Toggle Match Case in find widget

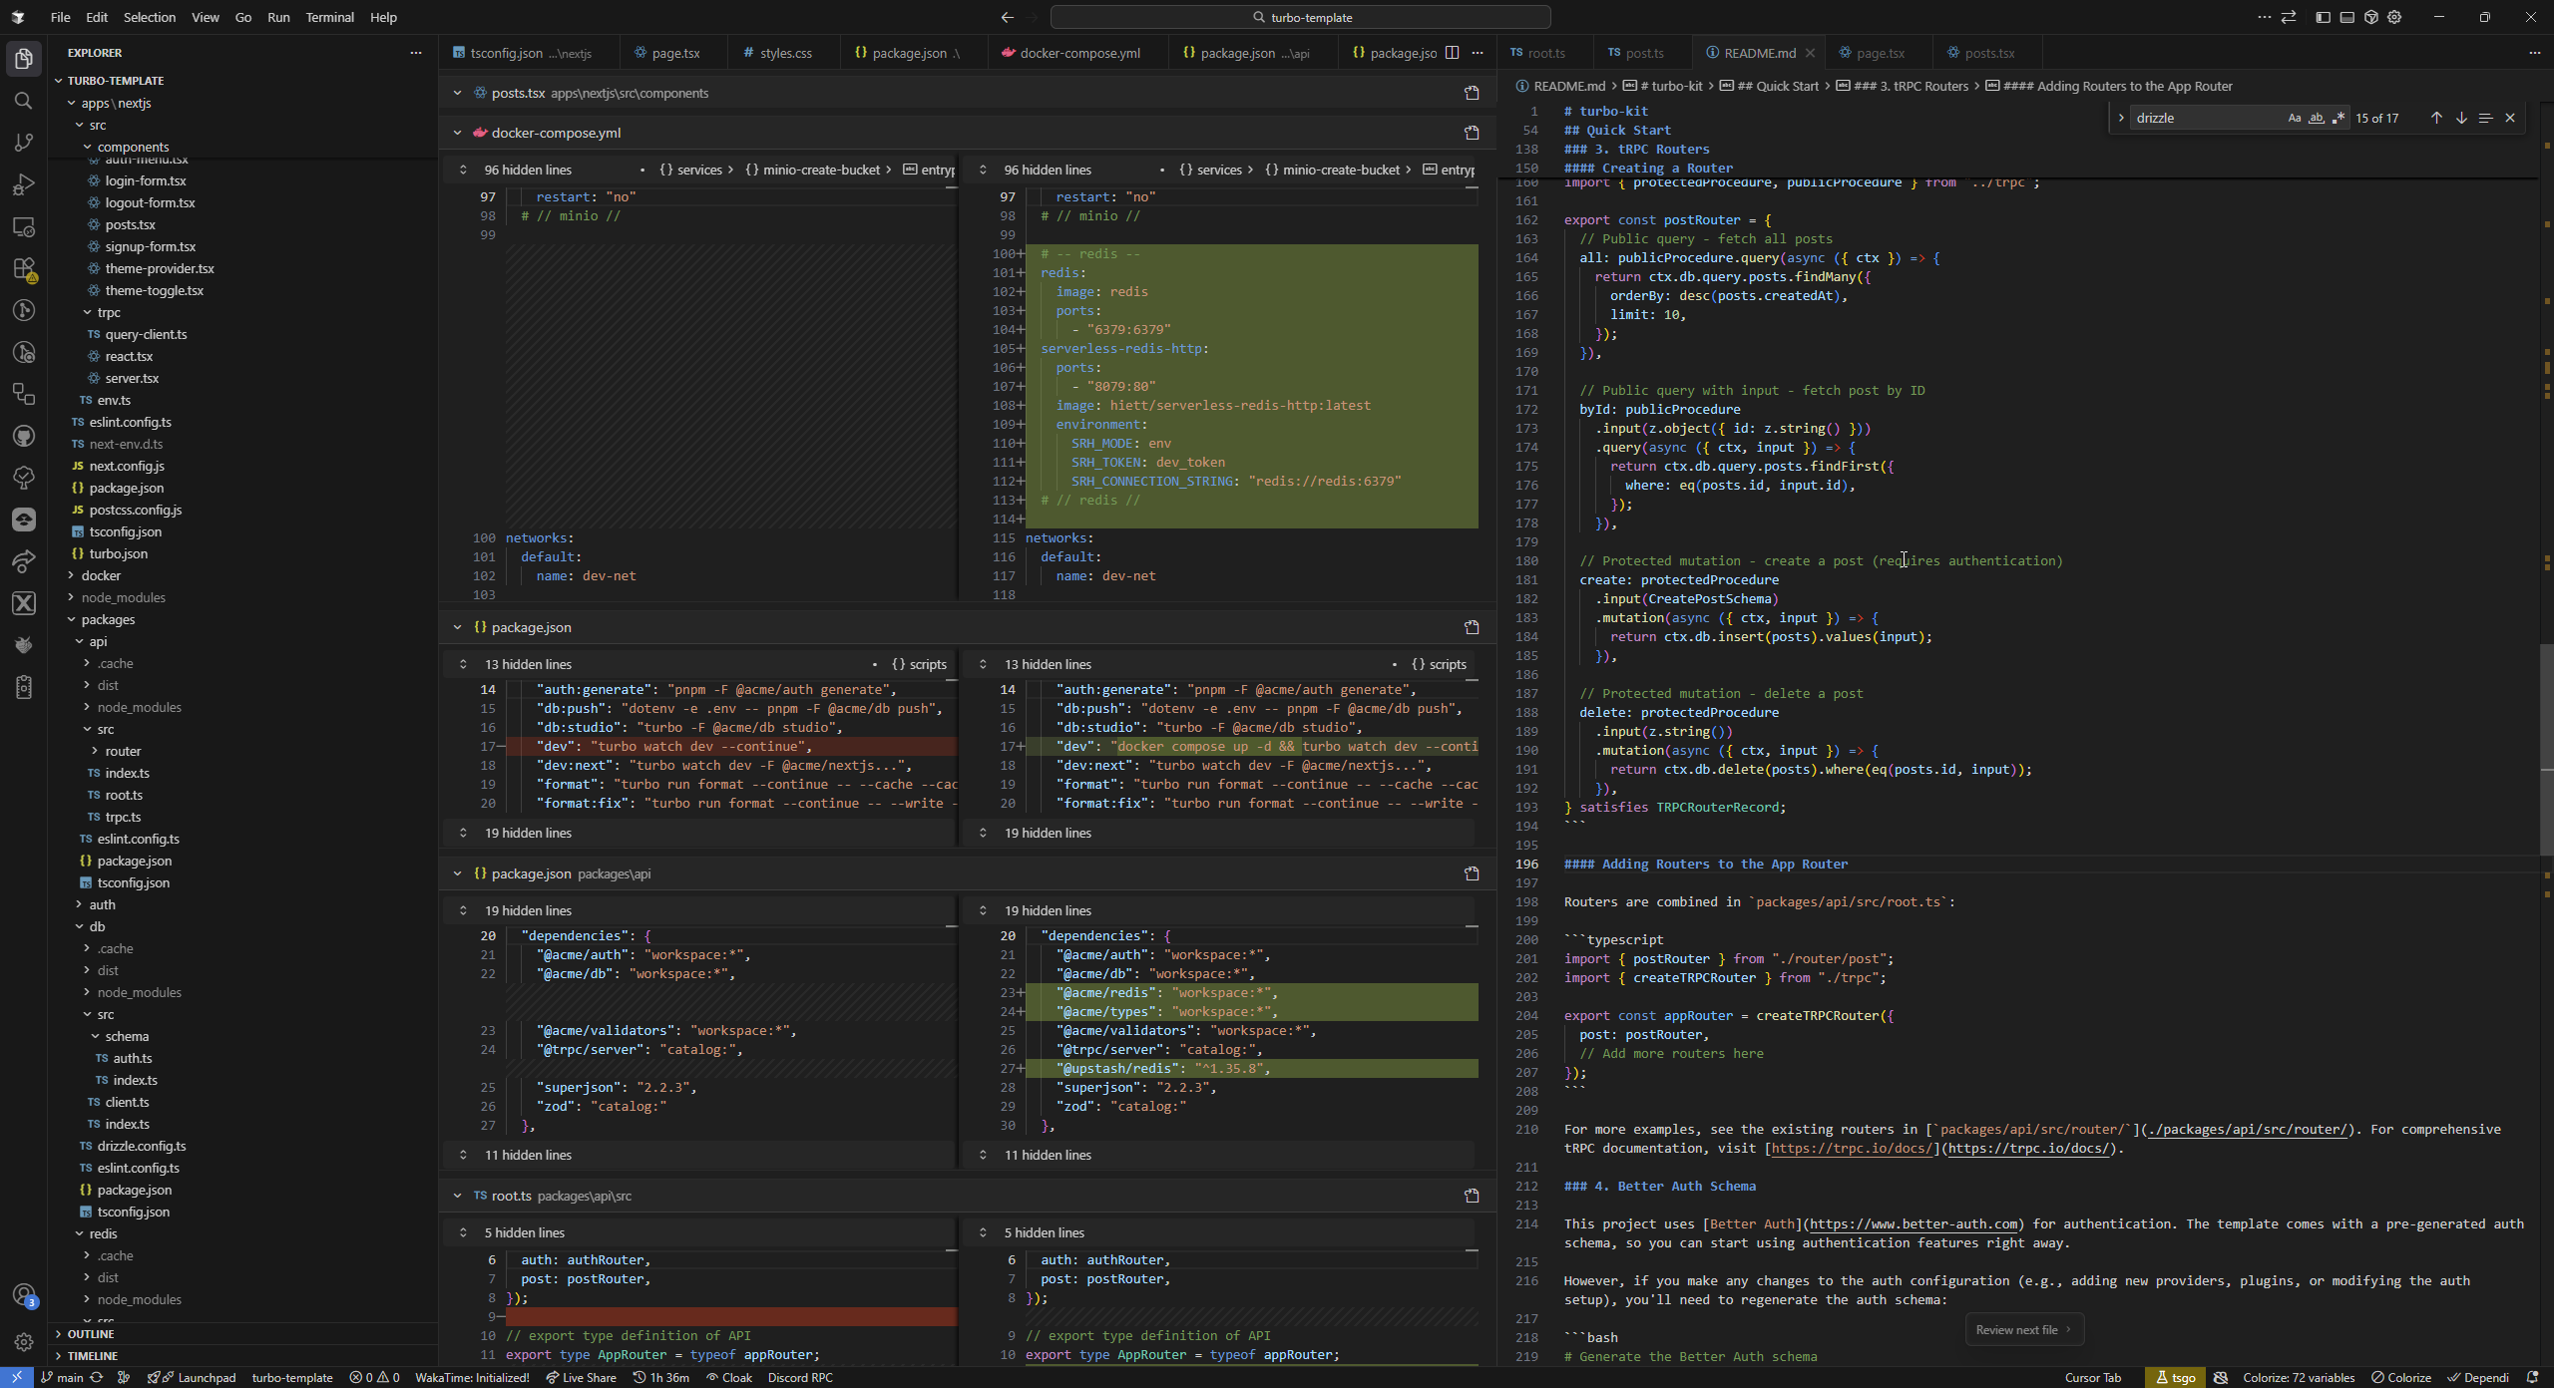coord(2295,118)
